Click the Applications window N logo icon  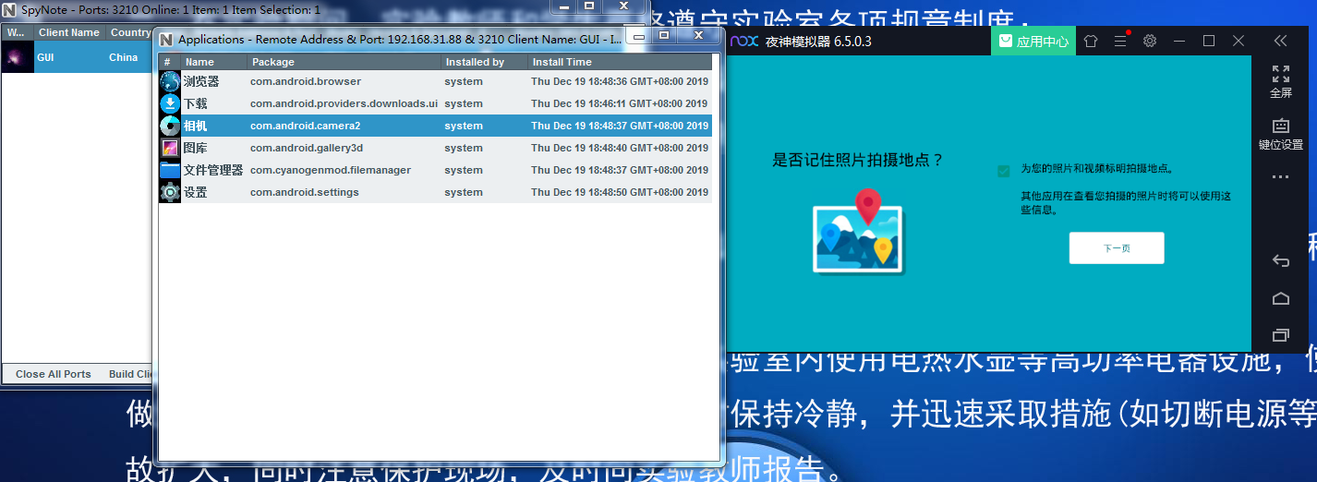pos(166,40)
